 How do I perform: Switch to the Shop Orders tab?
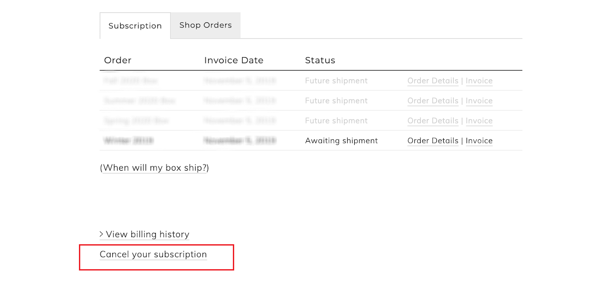[x=205, y=25]
